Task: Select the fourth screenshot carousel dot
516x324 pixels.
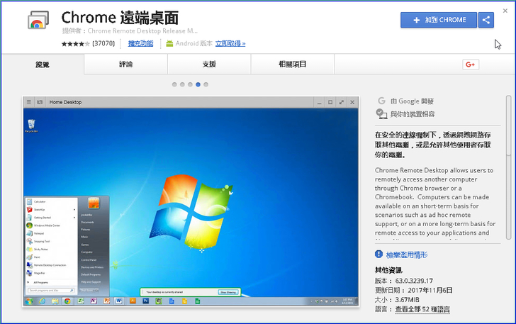Action: [x=198, y=84]
